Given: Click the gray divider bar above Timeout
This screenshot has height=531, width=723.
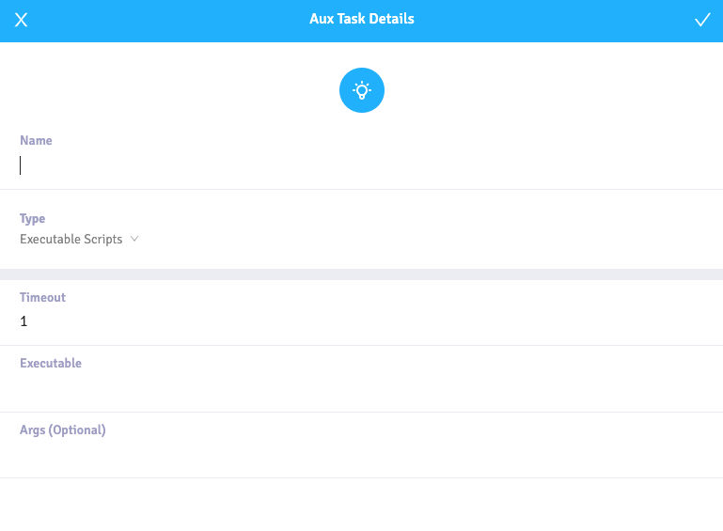Looking at the screenshot, I should (361, 274).
